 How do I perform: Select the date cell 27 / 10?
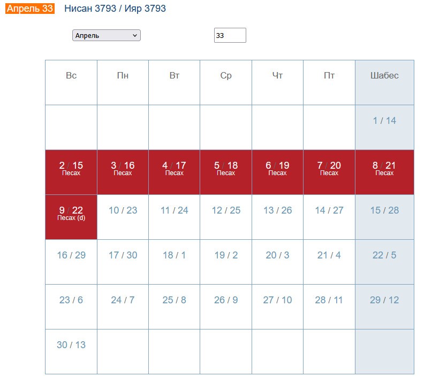pyautogui.click(x=277, y=300)
